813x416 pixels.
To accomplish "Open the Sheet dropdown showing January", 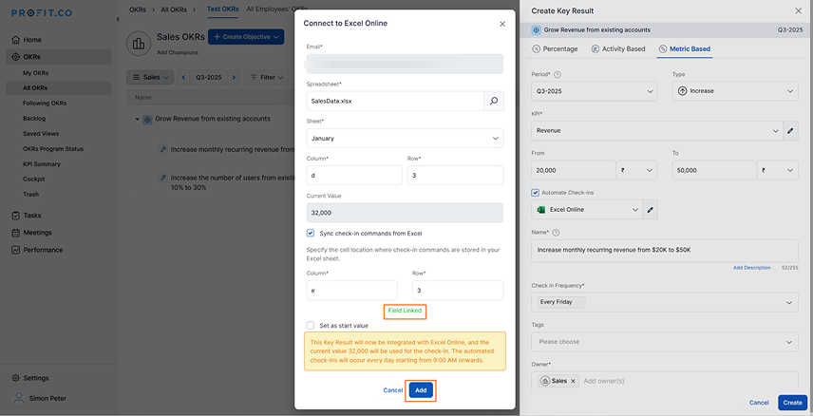I will click(405, 139).
